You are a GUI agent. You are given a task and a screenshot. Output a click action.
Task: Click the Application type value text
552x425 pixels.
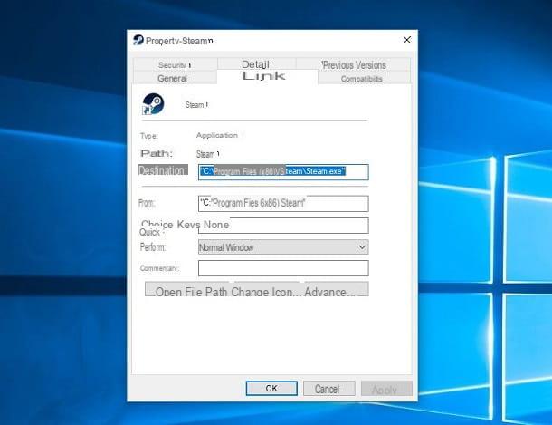tap(217, 135)
